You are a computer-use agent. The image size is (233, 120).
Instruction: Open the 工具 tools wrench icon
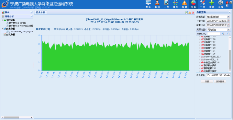[202, 3]
